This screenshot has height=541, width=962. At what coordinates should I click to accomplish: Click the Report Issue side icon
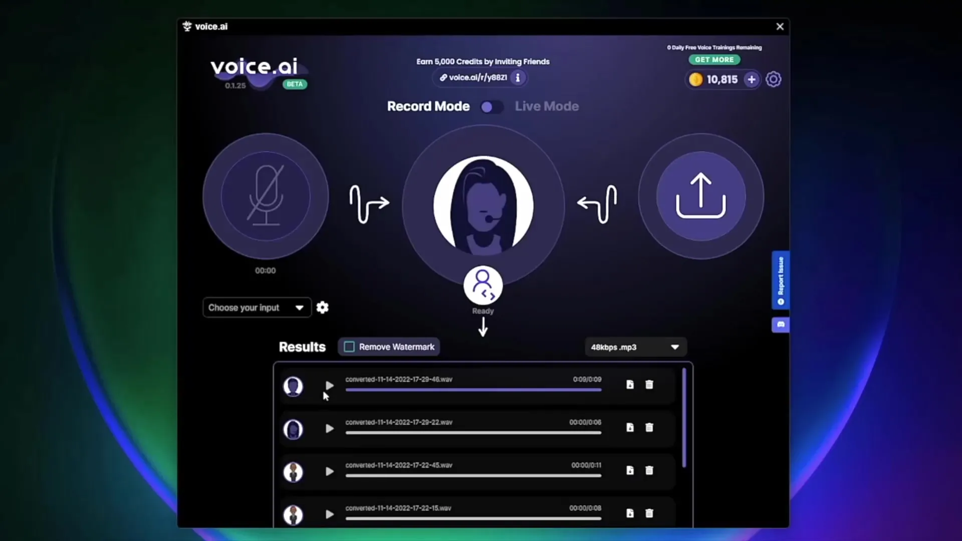(780, 280)
